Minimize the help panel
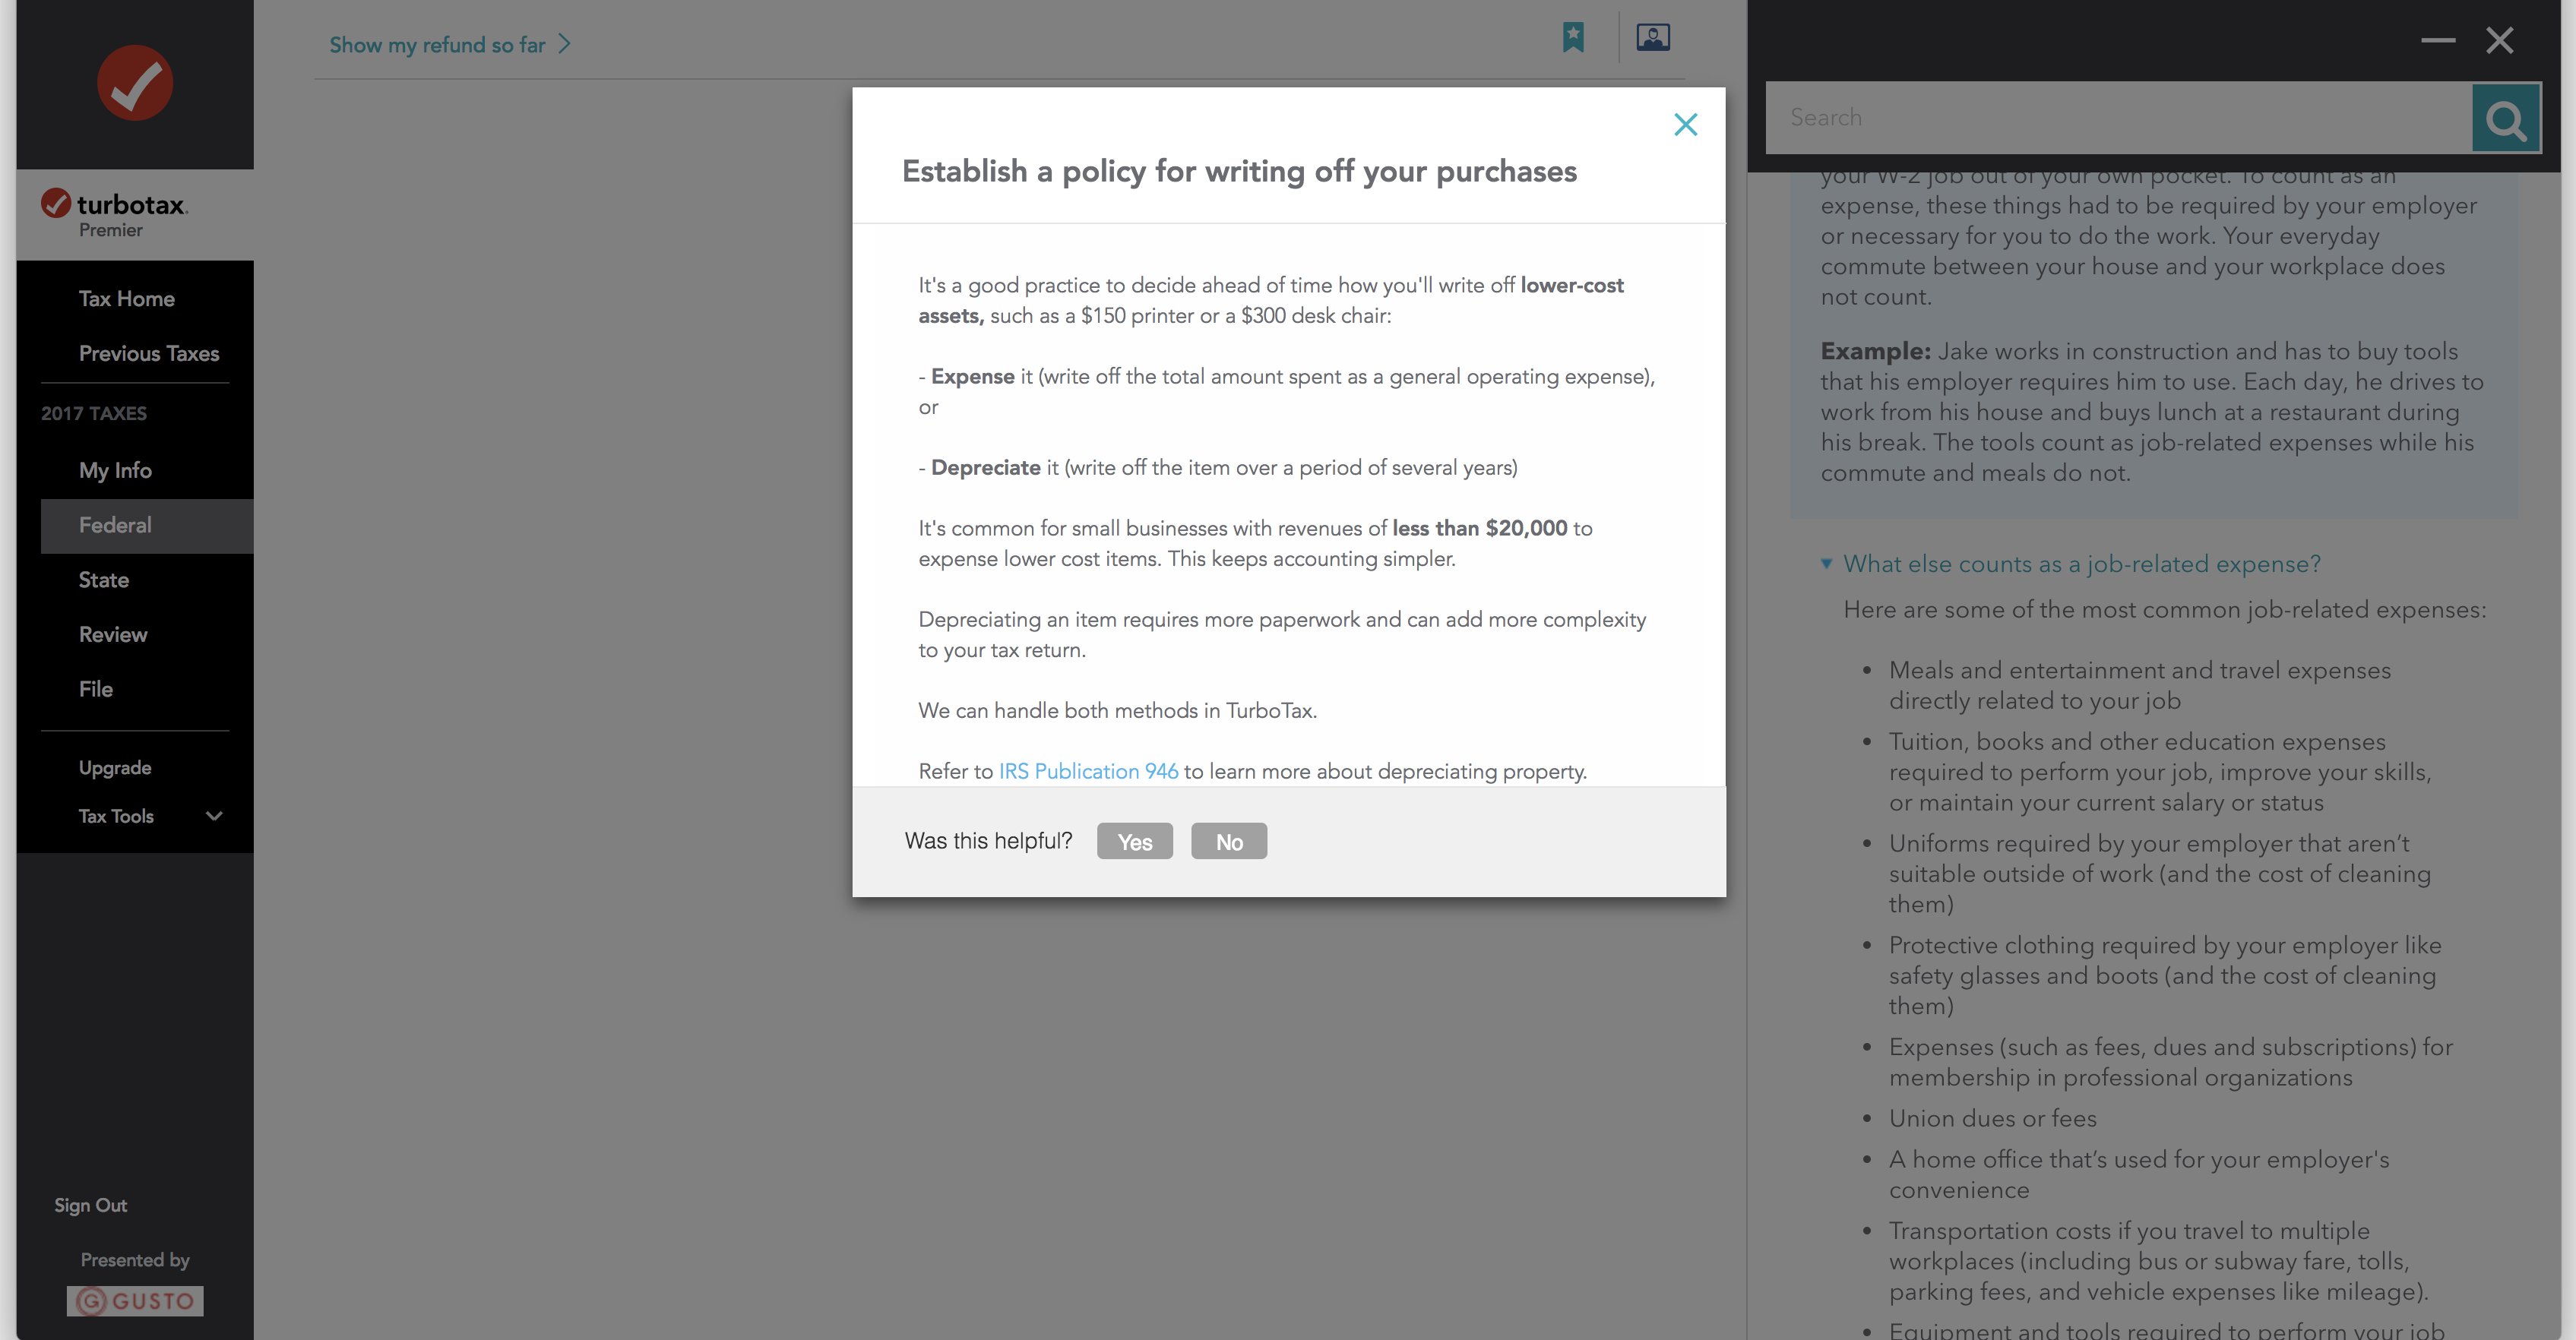2576x1340 pixels. 2438,41
